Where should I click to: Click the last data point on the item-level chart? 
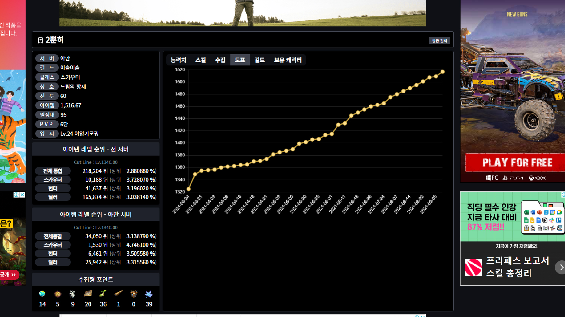(x=442, y=72)
